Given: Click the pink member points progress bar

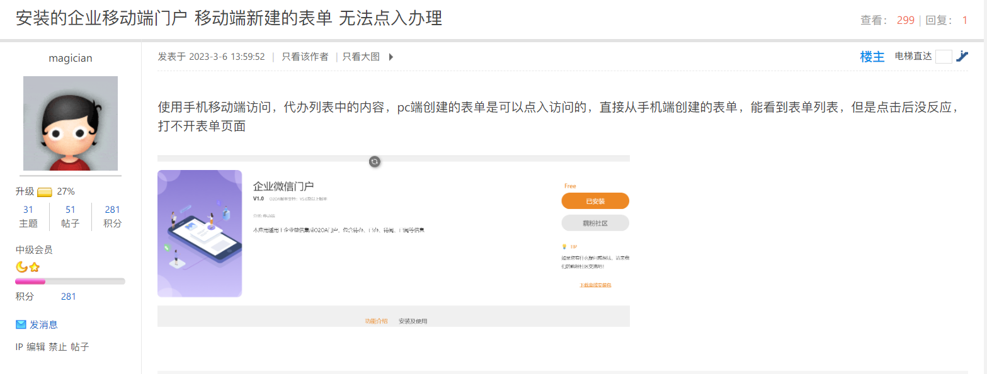Looking at the screenshot, I should pyautogui.click(x=31, y=281).
